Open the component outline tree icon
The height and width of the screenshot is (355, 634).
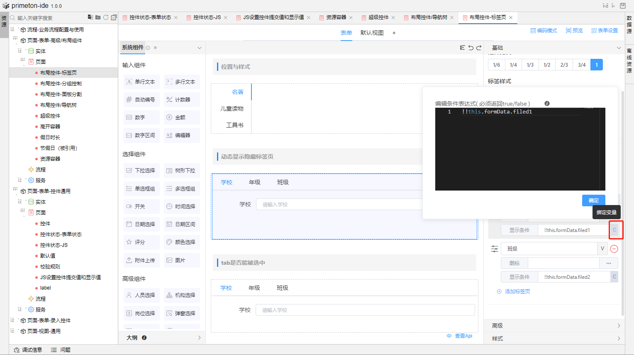462,48
